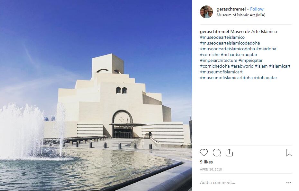Viewport: 299px width, 191px height.
Task: Open the #richardserraqatar hashtag
Action: 239,54
